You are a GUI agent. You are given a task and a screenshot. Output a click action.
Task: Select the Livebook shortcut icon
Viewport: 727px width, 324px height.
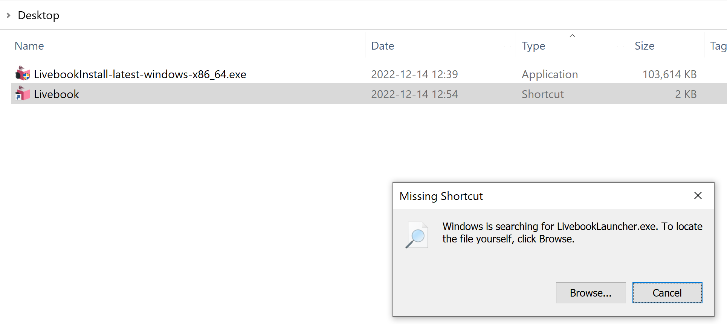click(23, 93)
